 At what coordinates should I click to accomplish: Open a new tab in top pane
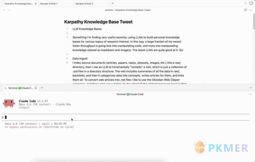pyautogui.click(x=113, y=4)
